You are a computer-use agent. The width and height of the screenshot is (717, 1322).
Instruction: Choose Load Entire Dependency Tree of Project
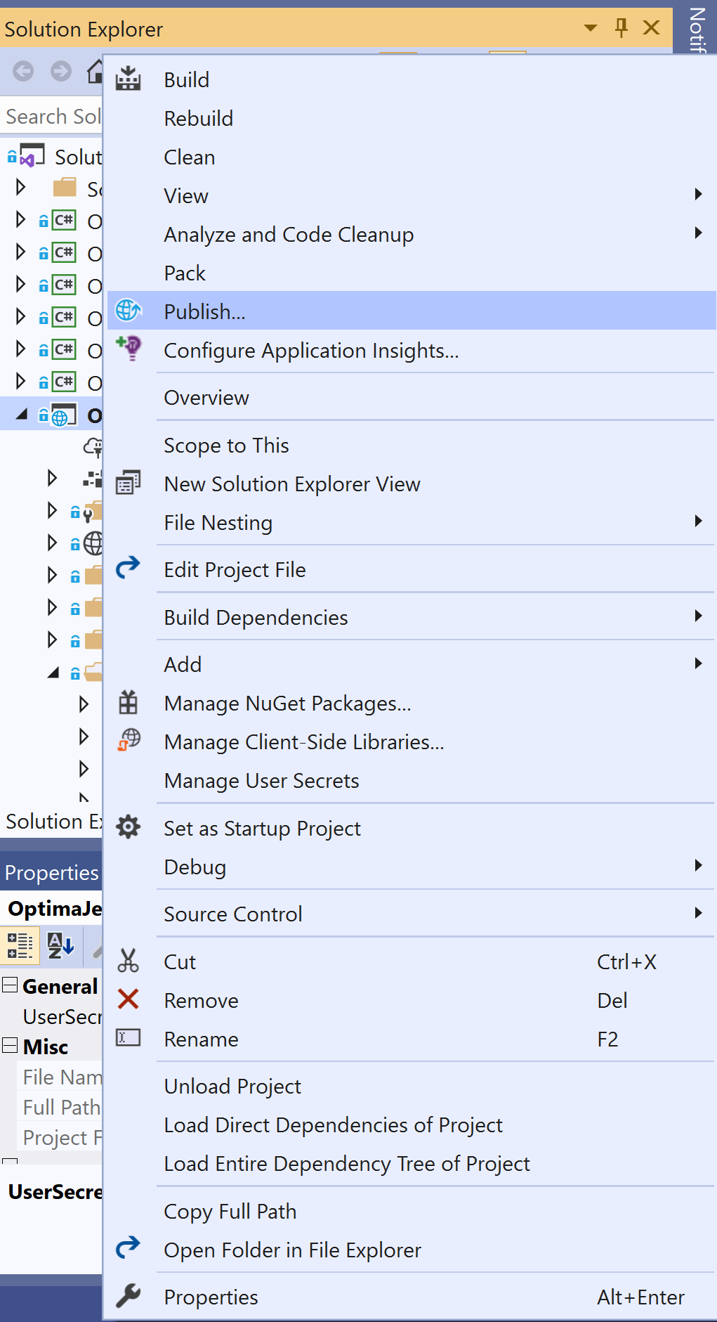tap(412, 1163)
